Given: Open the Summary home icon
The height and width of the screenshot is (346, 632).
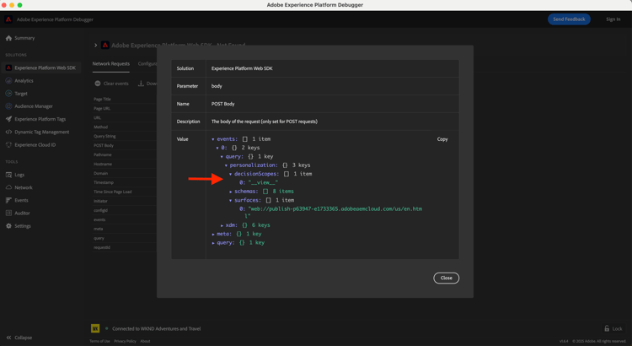Looking at the screenshot, I should [8, 38].
